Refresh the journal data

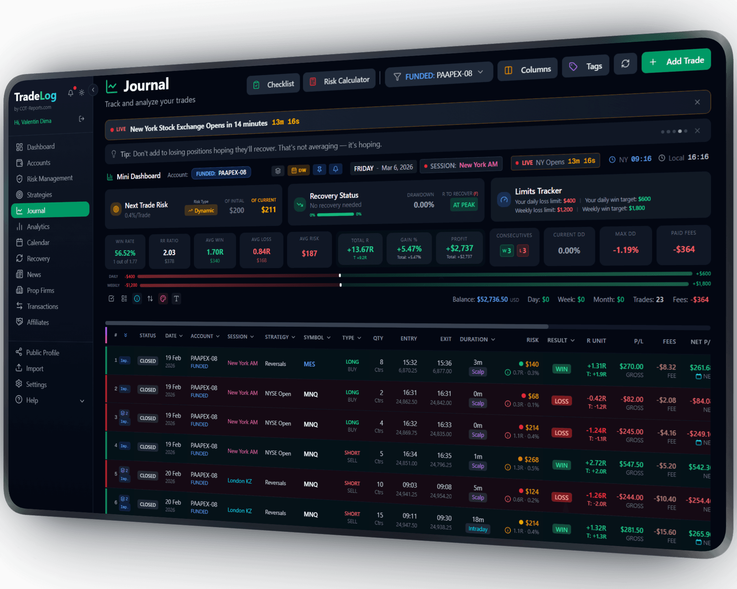(x=625, y=64)
